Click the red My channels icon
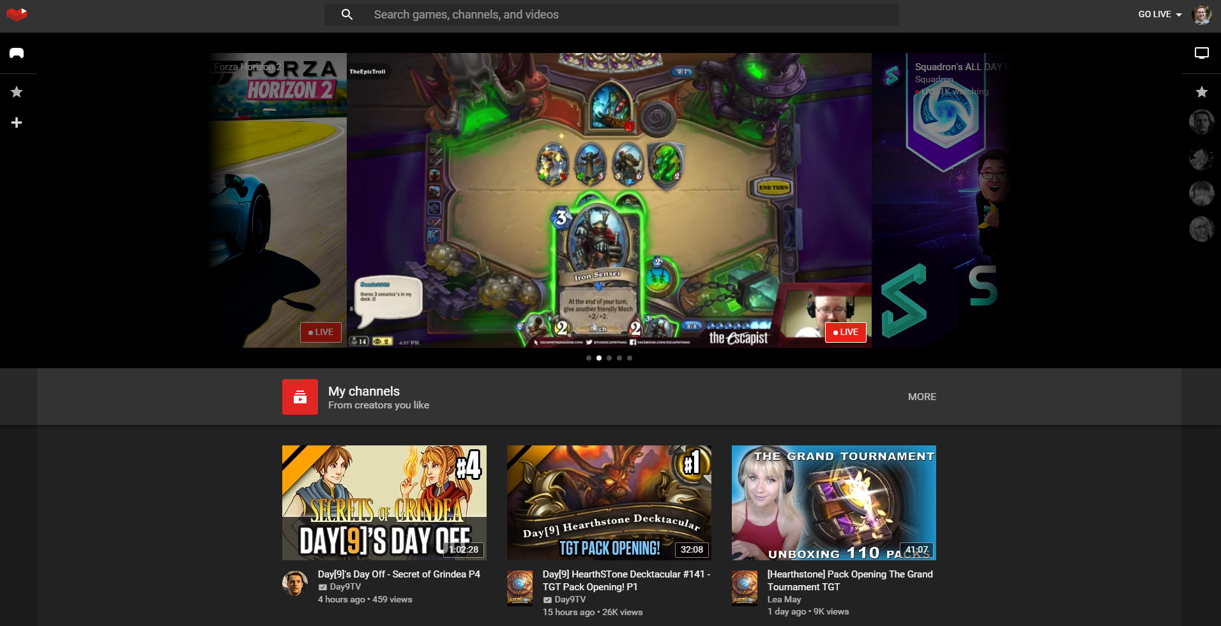This screenshot has height=626, width=1221. (300, 397)
